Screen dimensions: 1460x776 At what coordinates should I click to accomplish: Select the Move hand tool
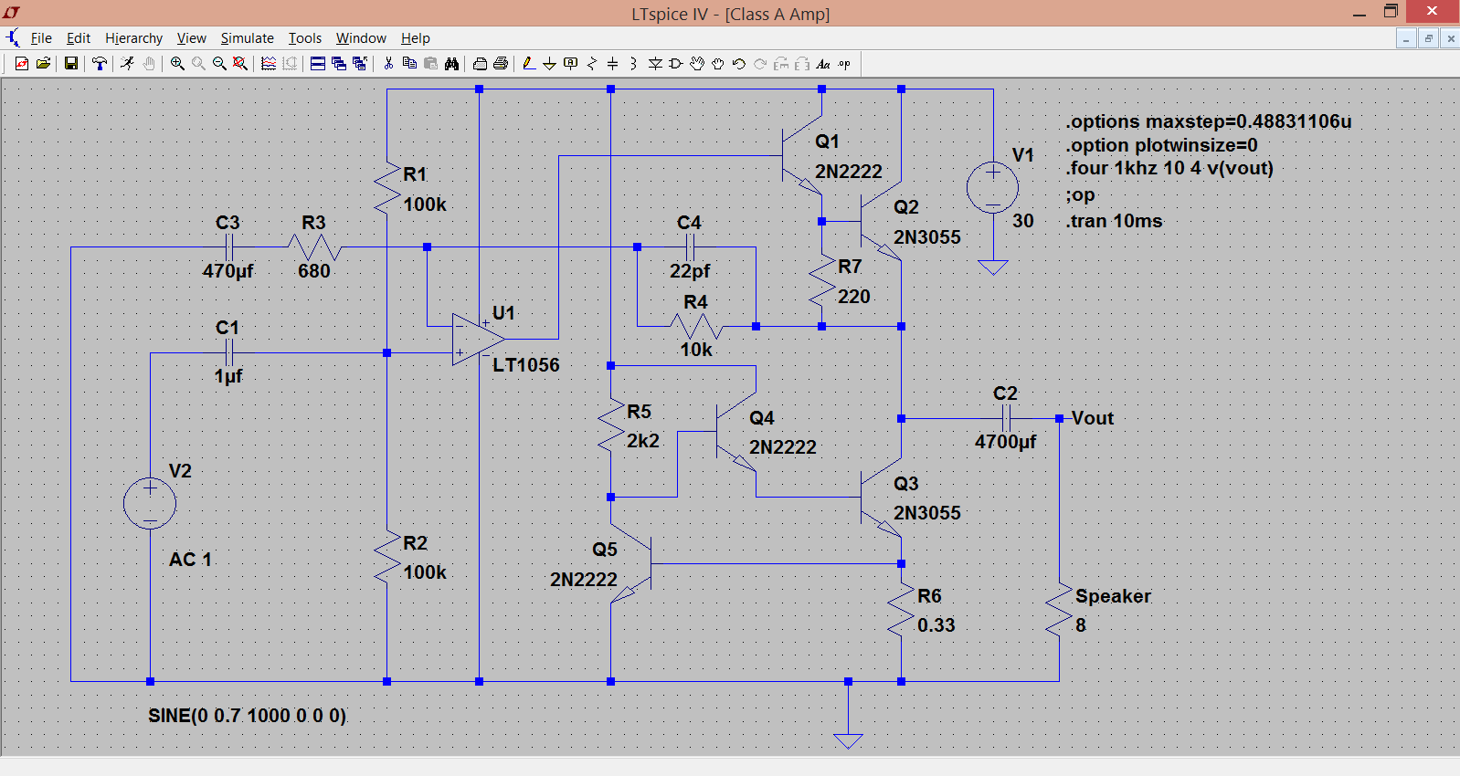pos(697,64)
